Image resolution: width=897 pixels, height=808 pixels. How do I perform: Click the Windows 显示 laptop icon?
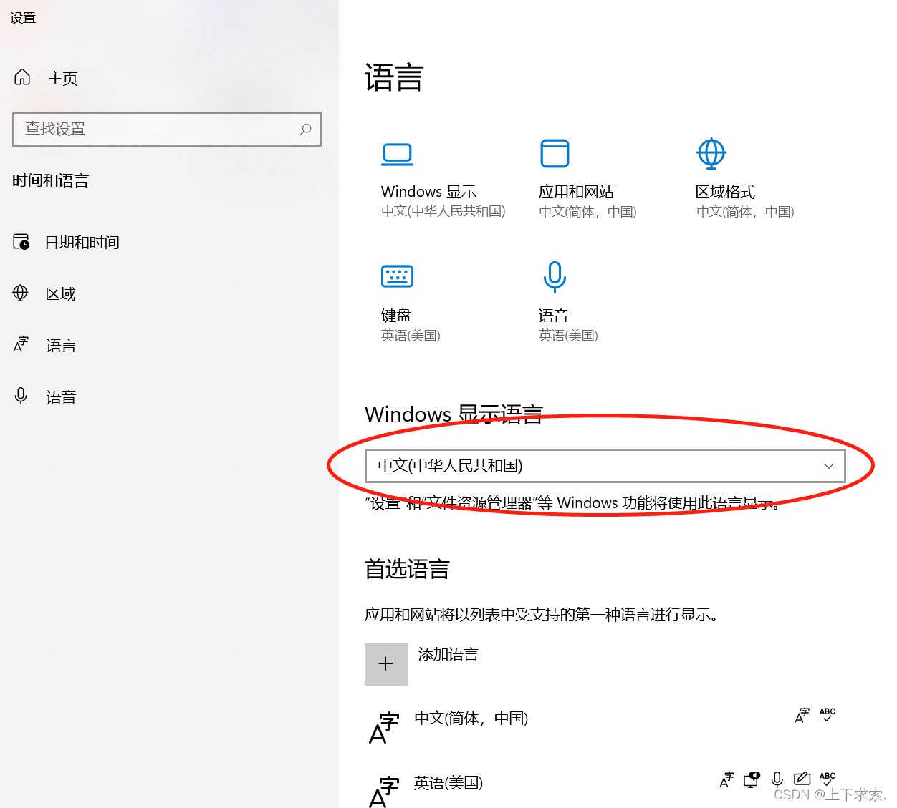pos(398,154)
